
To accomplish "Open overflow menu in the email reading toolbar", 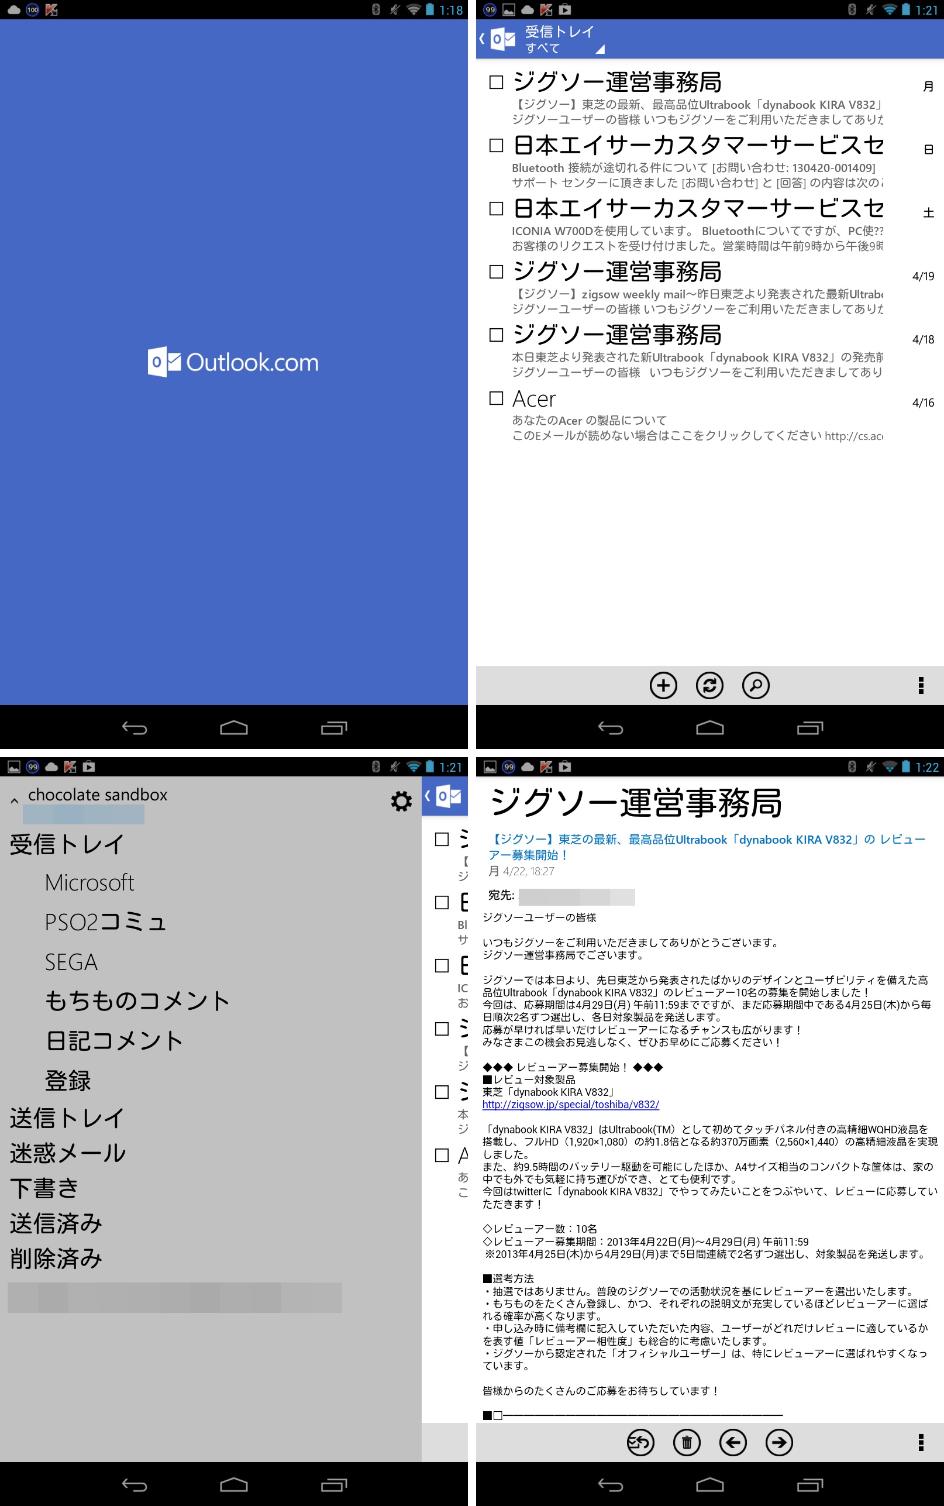I will coord(921,1442).
